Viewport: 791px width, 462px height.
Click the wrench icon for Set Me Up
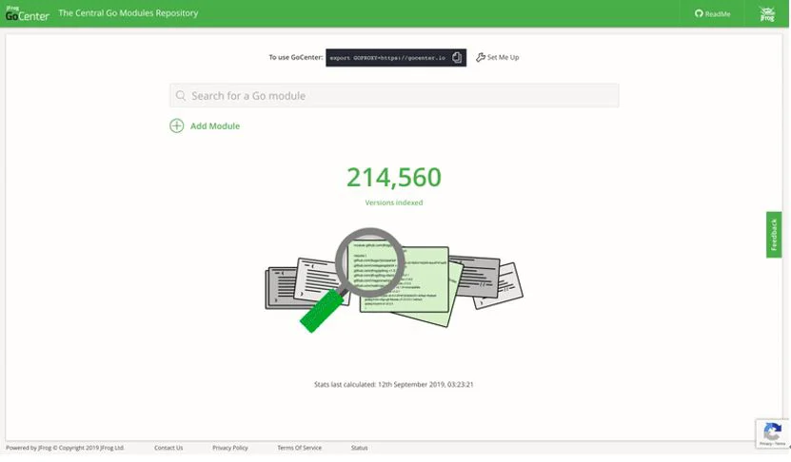pyautogui.click(x=481, y=57)
